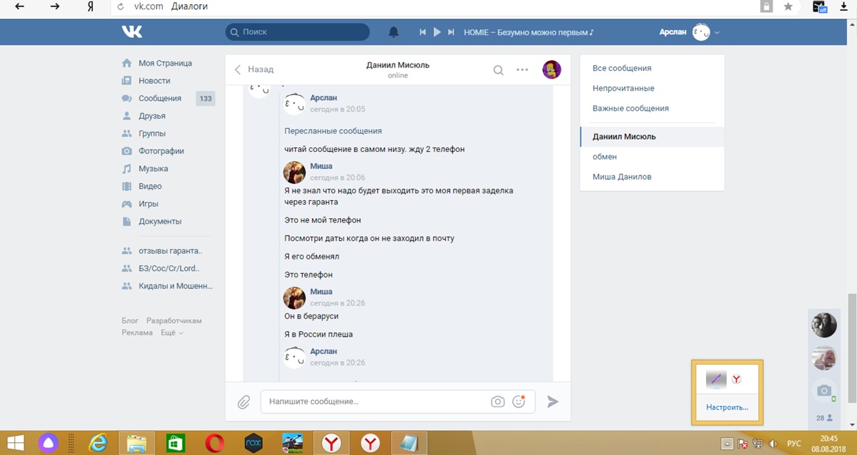Select Непрочитанные messages filter

tap(623, 88)
